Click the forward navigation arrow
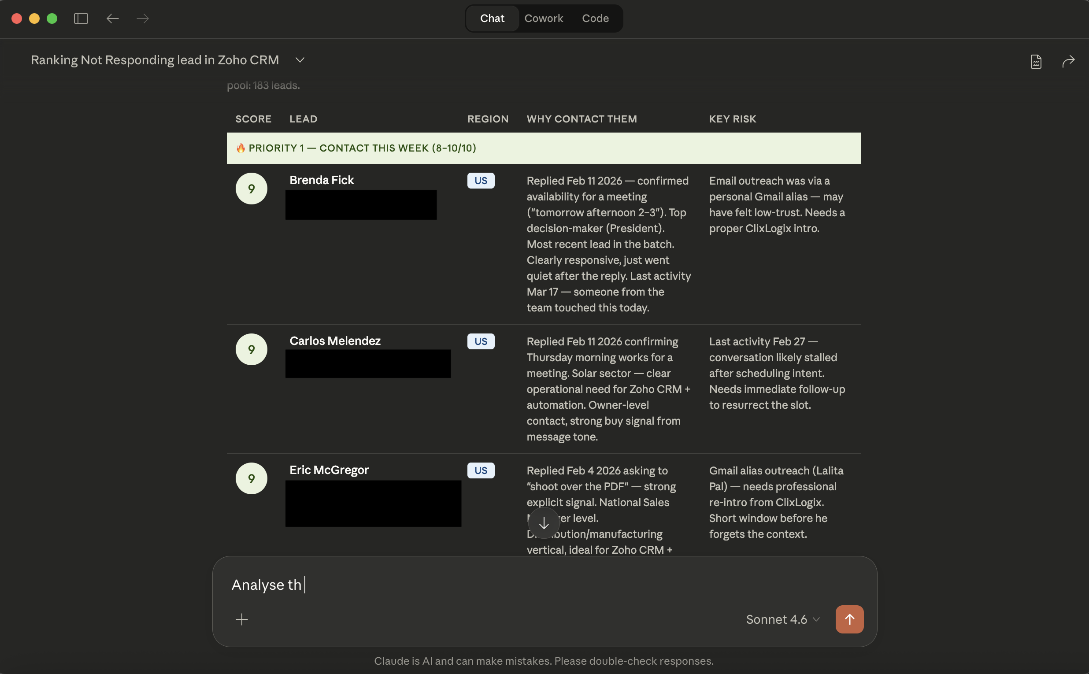The height and width of the screenshot is (674, 1089). pos(142,18)
